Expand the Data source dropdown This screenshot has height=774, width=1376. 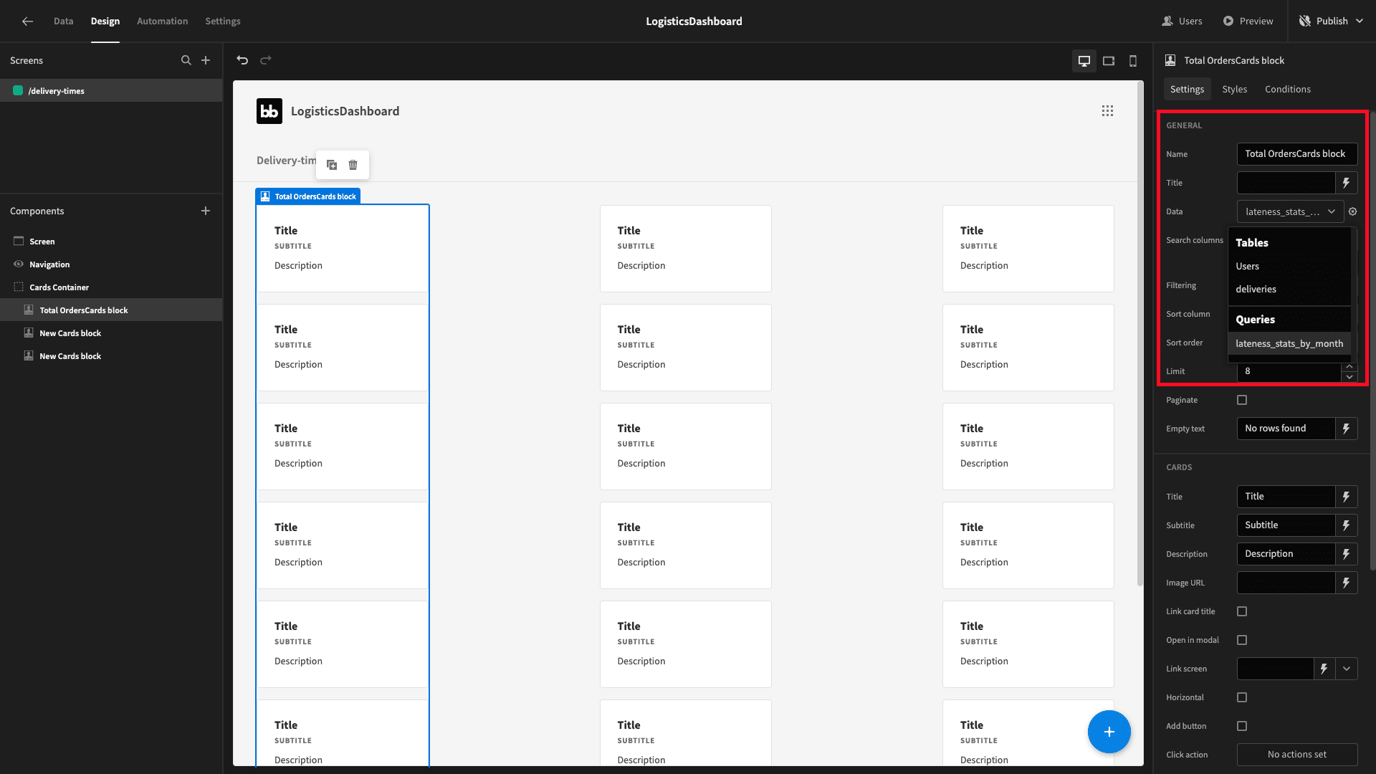pos(1290,211)
